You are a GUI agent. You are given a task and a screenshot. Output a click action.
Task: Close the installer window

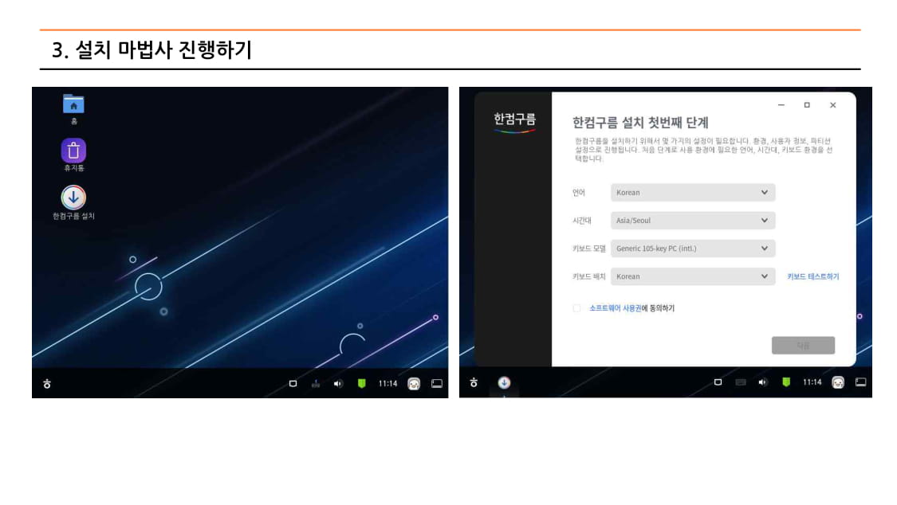click(833, 105)
